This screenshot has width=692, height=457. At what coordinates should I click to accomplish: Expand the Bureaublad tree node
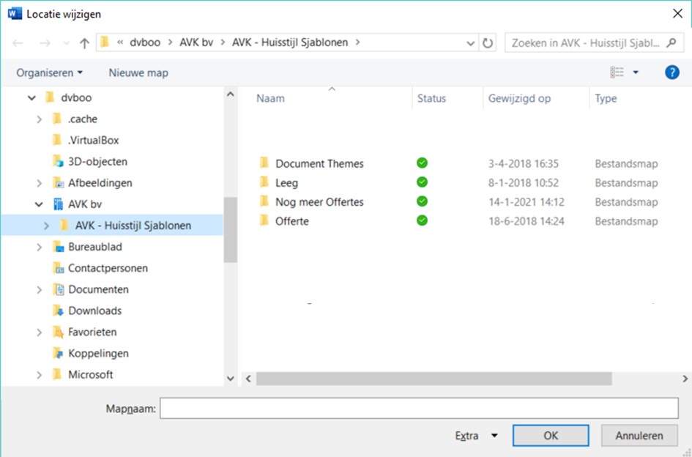click(40, 247)
